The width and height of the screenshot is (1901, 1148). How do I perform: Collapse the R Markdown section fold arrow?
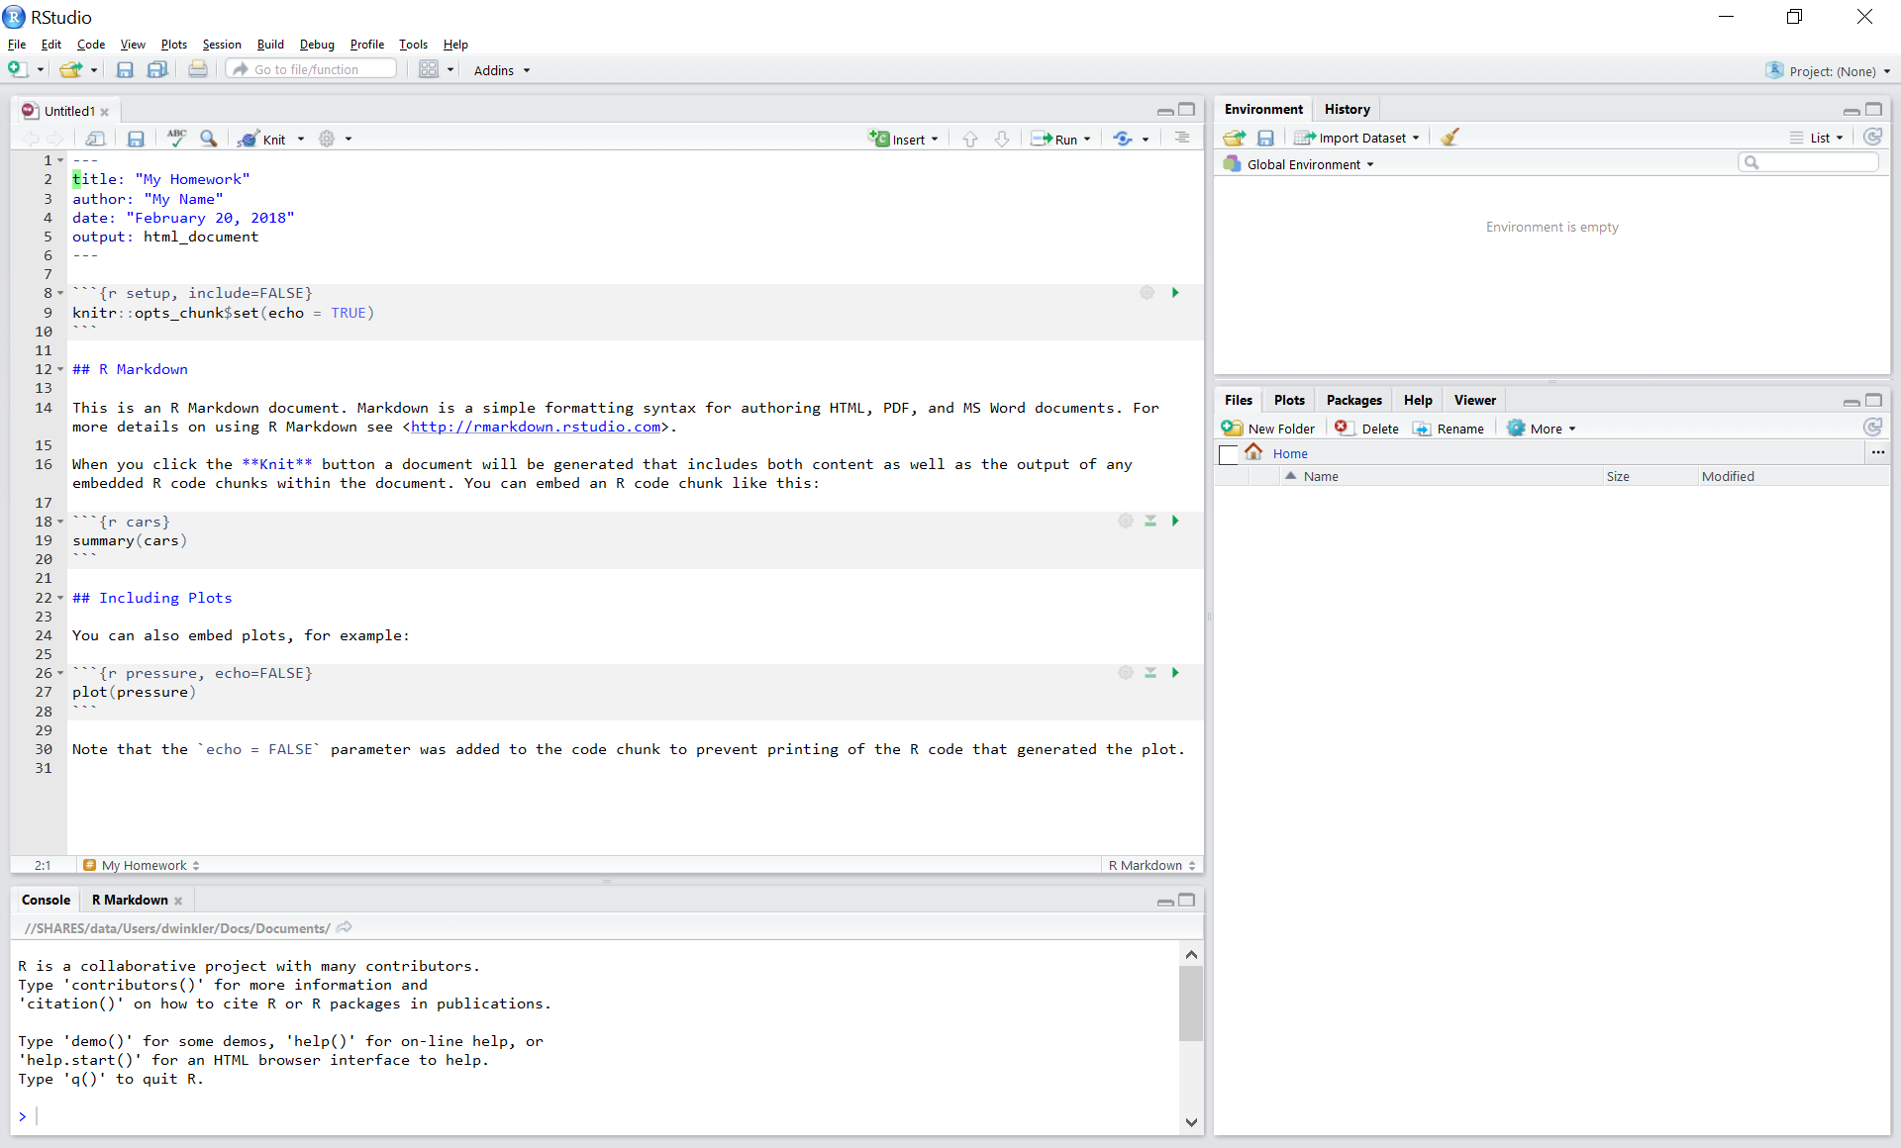pyautogui.click(x=60, y=369)
